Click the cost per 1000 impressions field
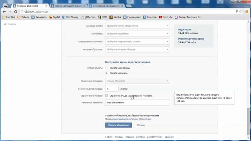The width and height of the screenshot is (251, 141). tap(112, 89)
